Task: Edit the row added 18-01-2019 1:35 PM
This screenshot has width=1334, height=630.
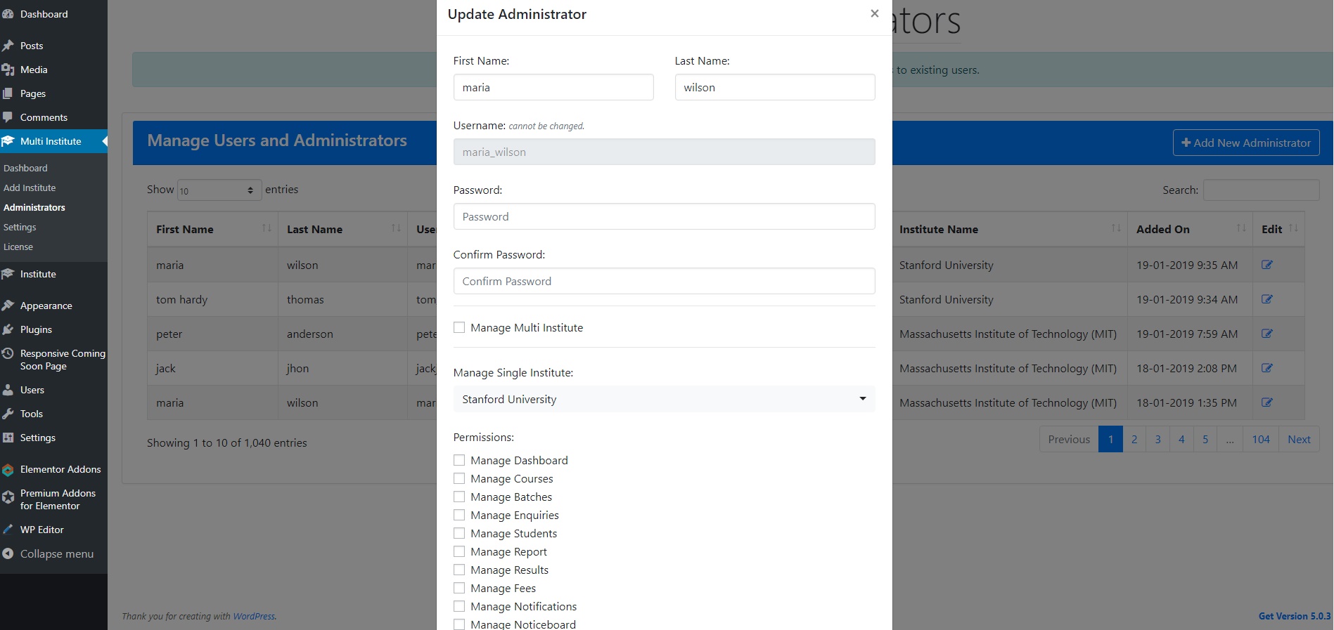Action: pos(1267,402)
